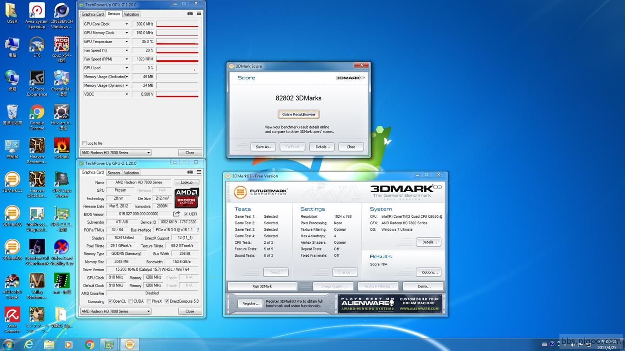Open hamburger menu in GPU-Z Graphics Card window
The width and height of the screenshot is (625, 351).
point(199,172)
